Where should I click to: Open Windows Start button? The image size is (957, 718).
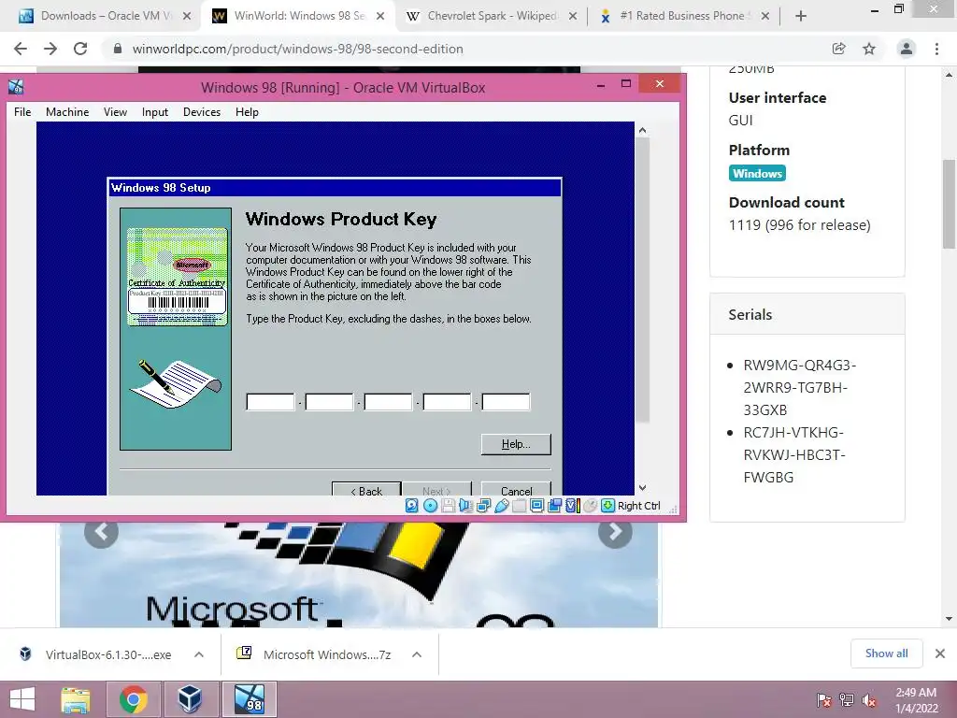[22, 699]
